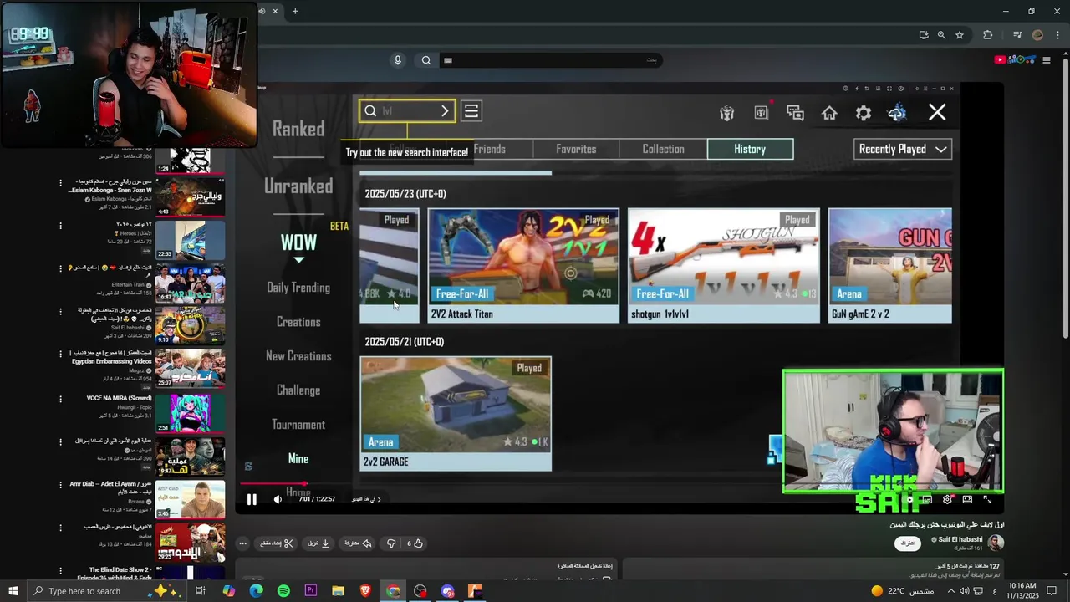Open New Creations in side menu
The height and width of the screenshot is (602, 1070).
298,356
